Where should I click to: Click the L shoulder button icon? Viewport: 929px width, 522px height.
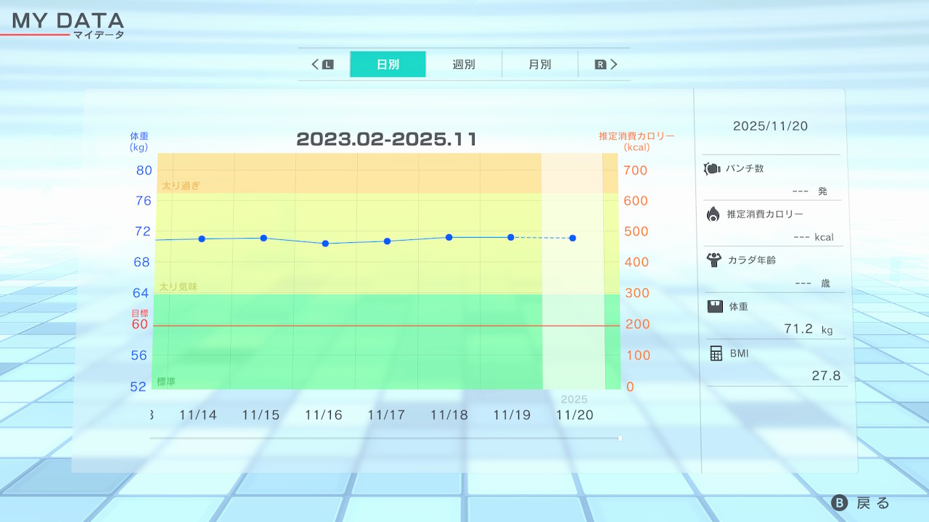(327, 65)
